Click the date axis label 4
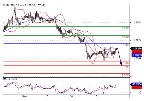This screenshot has height=101, width=144. point(72,96)
